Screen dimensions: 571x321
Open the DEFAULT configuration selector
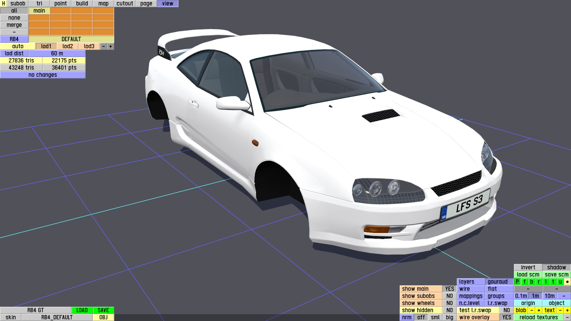[x=71, y=39]
